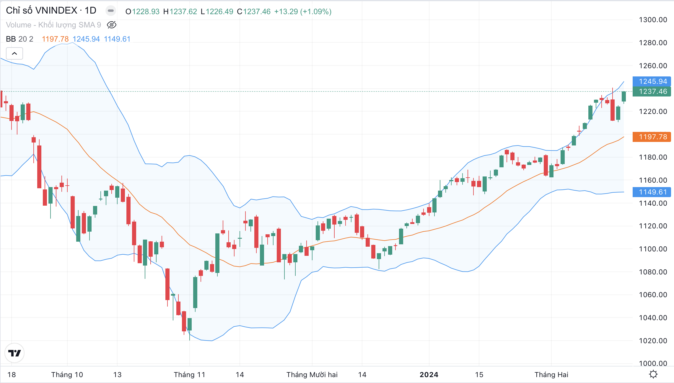This screenshot has height=383, width=674.
Task: Click the 1060.00 price scale label
Action: coord(653,294)
